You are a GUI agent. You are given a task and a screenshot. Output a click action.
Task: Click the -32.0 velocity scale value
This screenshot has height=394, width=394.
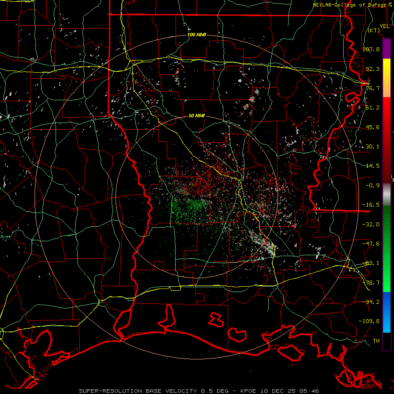pyautogui.click(x=371, y=225)
